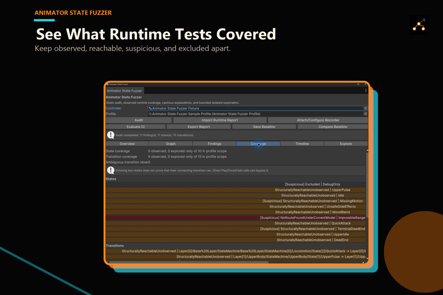Screen dimensions: 443x295
Task: Click the scroll up arrow above vertical scrollbar
Action: [x=367, y=150]
